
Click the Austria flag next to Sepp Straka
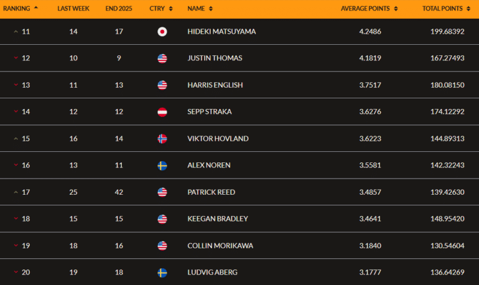tap(162, 112)
